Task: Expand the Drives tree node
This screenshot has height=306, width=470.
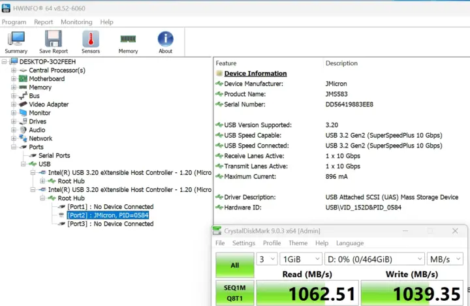Action: 14,121
